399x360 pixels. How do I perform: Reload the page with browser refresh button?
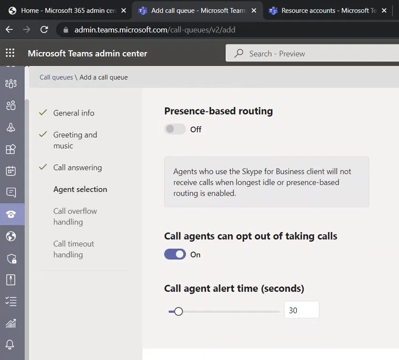click(44, 30)
